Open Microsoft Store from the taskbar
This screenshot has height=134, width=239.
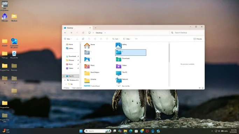(136, 131)
